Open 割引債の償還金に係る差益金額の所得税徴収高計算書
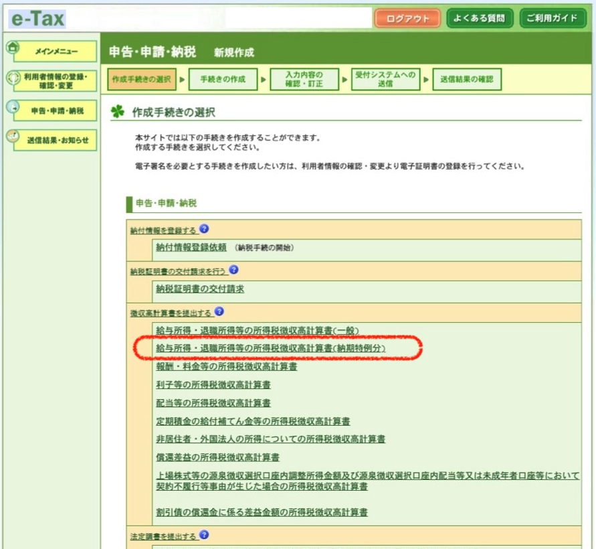Viewport: 596px width, 549px height. [262, 512]
